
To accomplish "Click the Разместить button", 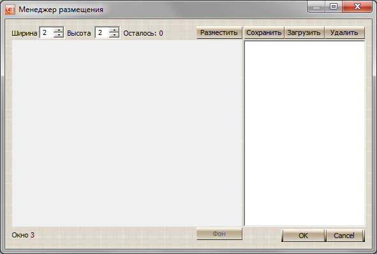I will click(219, 32).
